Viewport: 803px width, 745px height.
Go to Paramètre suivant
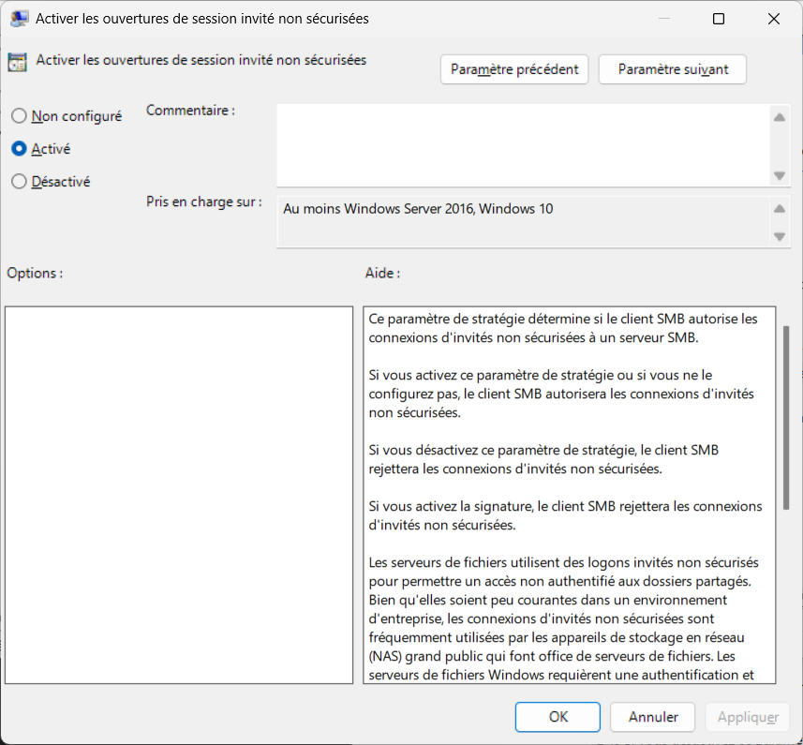tap(673, 69)
